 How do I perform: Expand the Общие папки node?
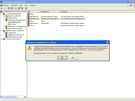click(4, 18)
